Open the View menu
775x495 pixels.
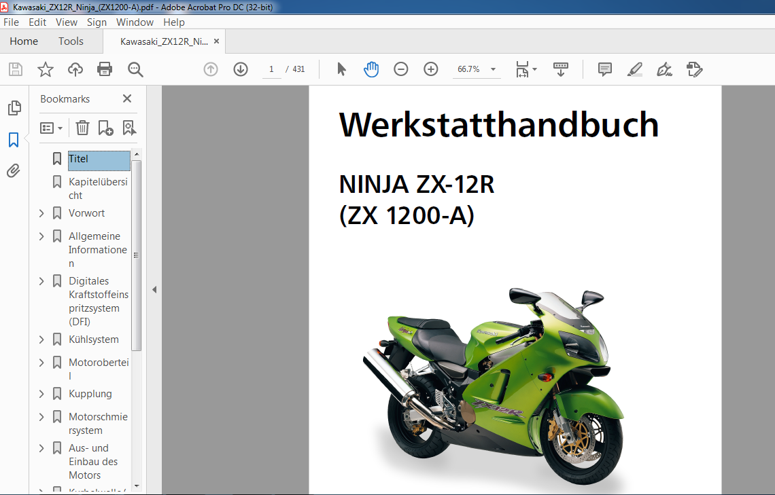66,22
